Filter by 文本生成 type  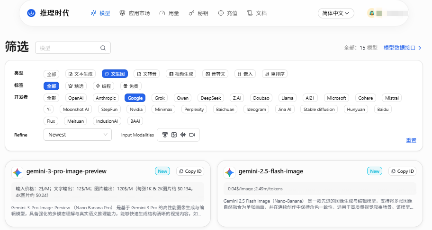81,74
